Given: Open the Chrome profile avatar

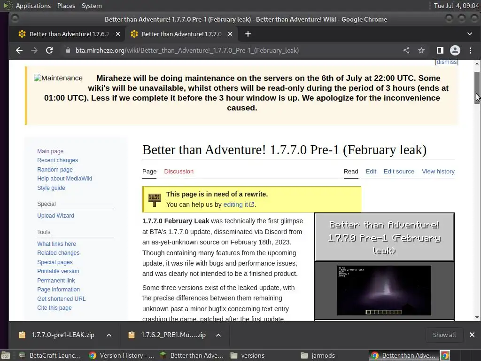Looking at the screenshot, I should (455, 50).
